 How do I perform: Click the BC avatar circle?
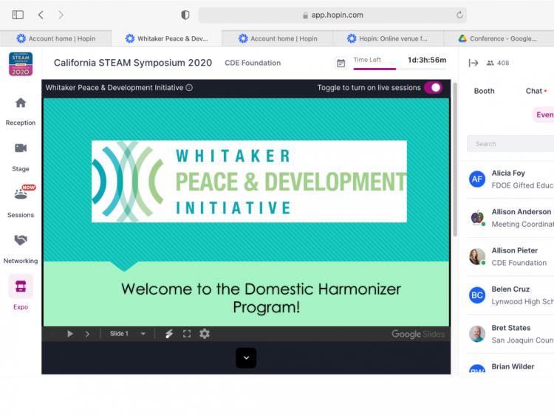(x=477, y=295)
